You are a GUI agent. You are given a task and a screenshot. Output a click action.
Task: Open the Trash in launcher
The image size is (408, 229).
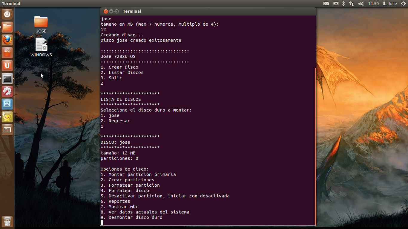[x=7, y=222]
